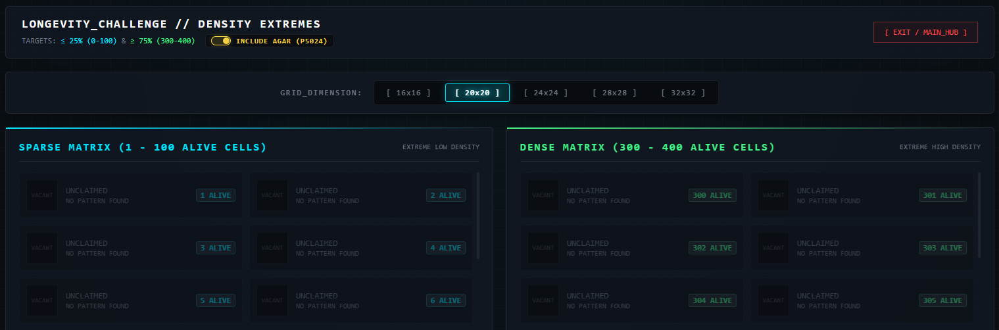Select the 28x28 grid dimension
Image resolution: width=999 pixels, height=330 pixels.
point(615,93)
